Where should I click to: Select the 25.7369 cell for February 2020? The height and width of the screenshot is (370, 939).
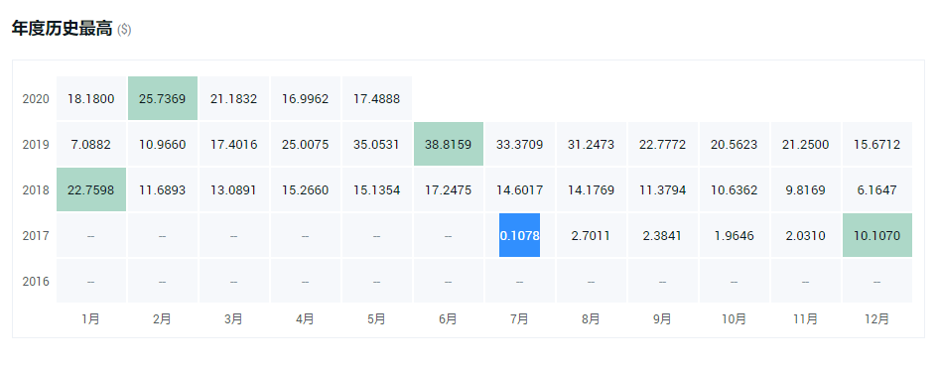[x=162, y=98]
